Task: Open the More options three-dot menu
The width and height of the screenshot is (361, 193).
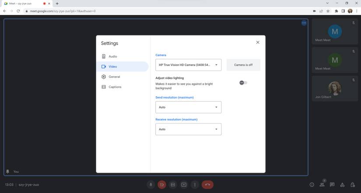Action: (195, 185)
